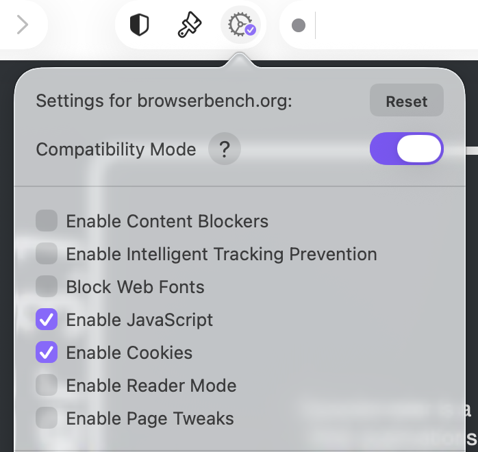The width and height of the screenshot is (478, 452).
Task: Click the "Block Web Fonts" label text
Action: click(135, 287)
